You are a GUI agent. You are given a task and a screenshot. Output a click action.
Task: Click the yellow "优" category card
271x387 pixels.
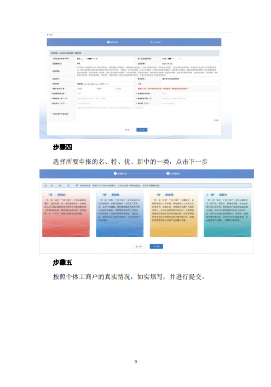pos(174,214)
